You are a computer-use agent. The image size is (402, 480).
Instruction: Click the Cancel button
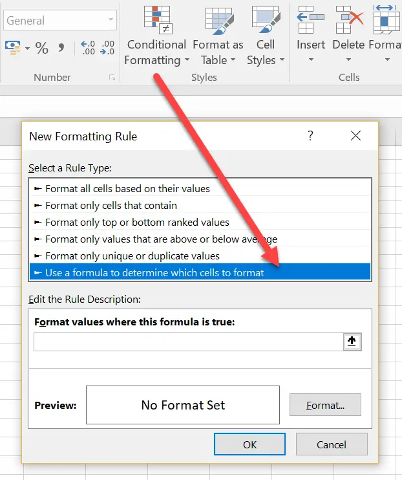coord(332,444)
